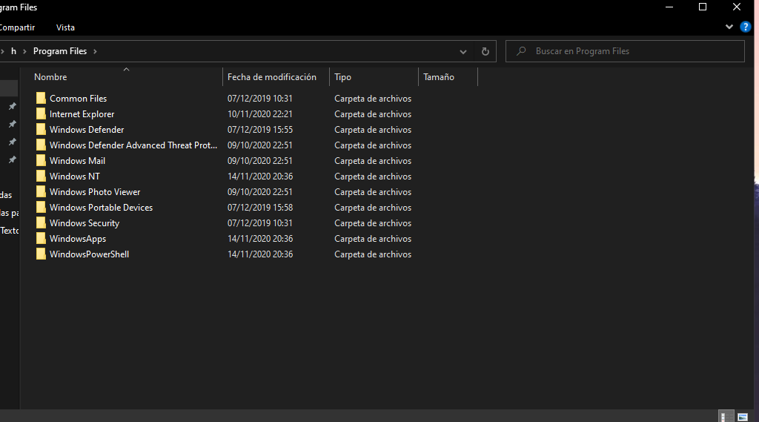The image size is (759, 422).
Task: Sort by Fecha de modificación column
Action: [271, 77]
